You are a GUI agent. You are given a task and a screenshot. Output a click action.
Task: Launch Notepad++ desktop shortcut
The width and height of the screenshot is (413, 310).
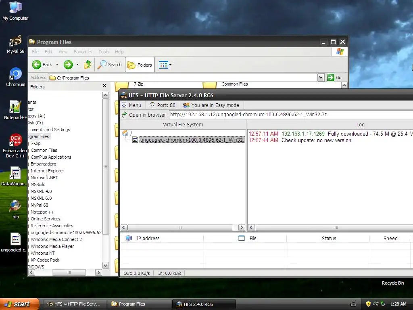click(x=15, y=110)
